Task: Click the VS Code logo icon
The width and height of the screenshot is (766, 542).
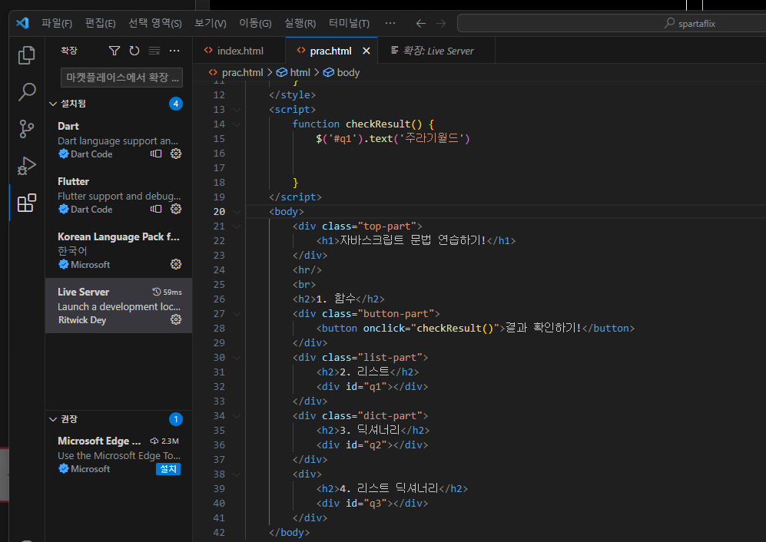Action: (22, 23)
